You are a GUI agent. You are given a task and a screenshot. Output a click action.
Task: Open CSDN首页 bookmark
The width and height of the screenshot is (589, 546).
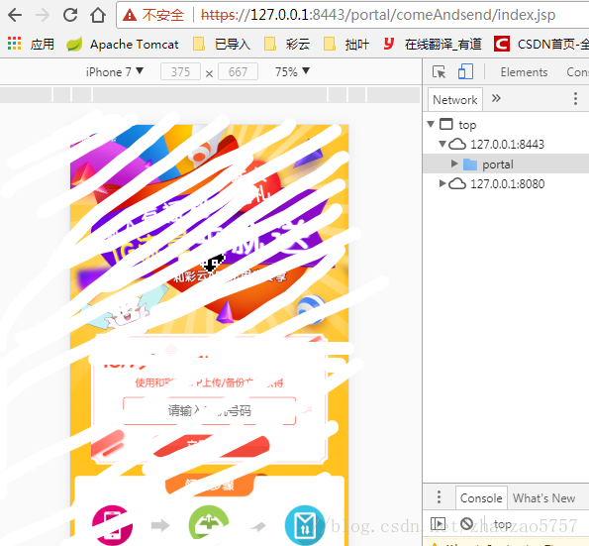coord(541,45)
